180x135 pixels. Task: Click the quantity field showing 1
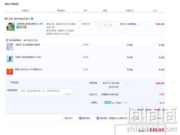coord(105,25)
